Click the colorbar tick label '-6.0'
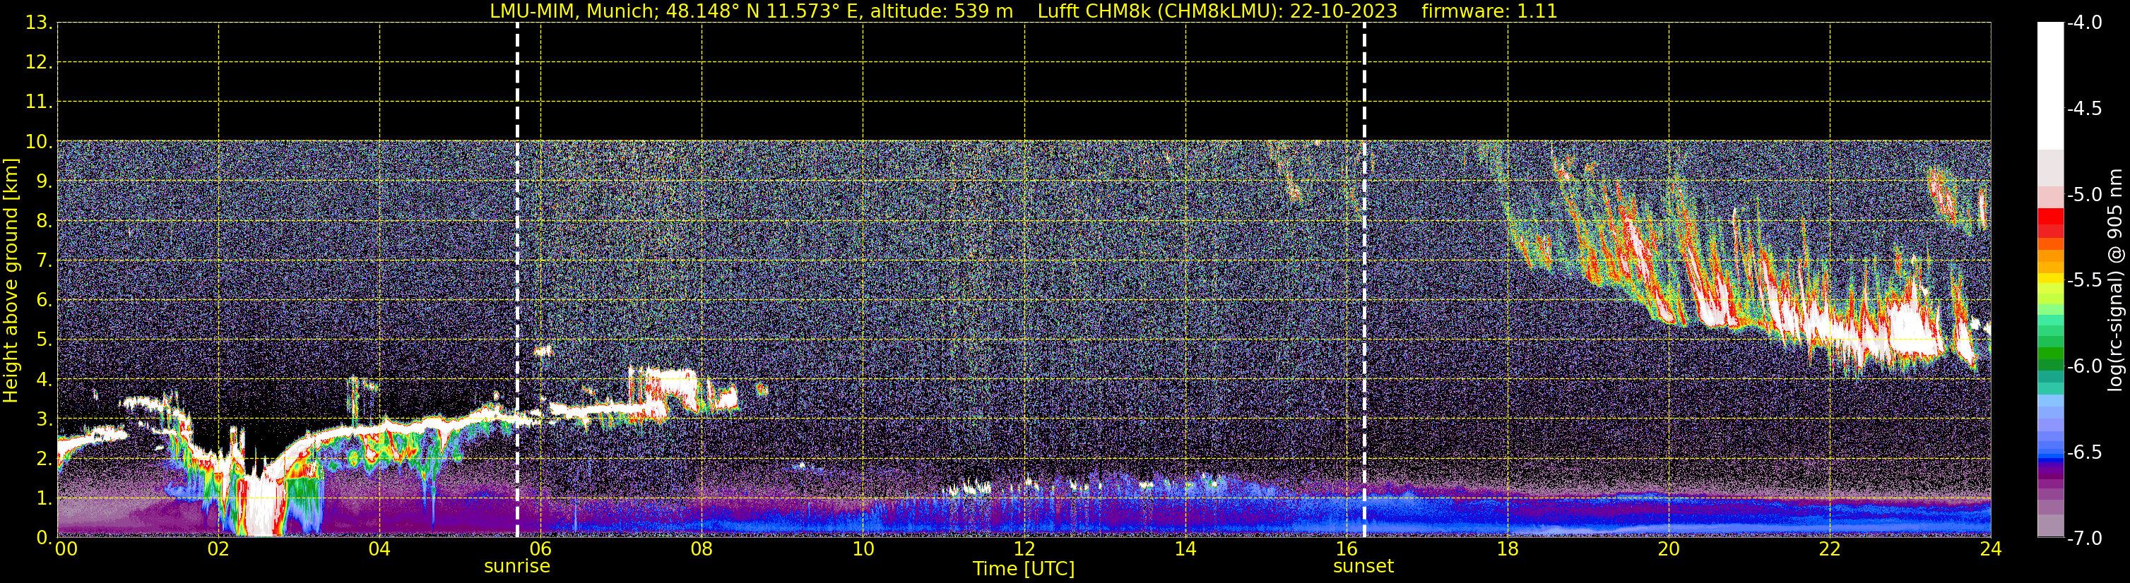Viewport: 2130px width, 583px height. [x=2083, y=366]
